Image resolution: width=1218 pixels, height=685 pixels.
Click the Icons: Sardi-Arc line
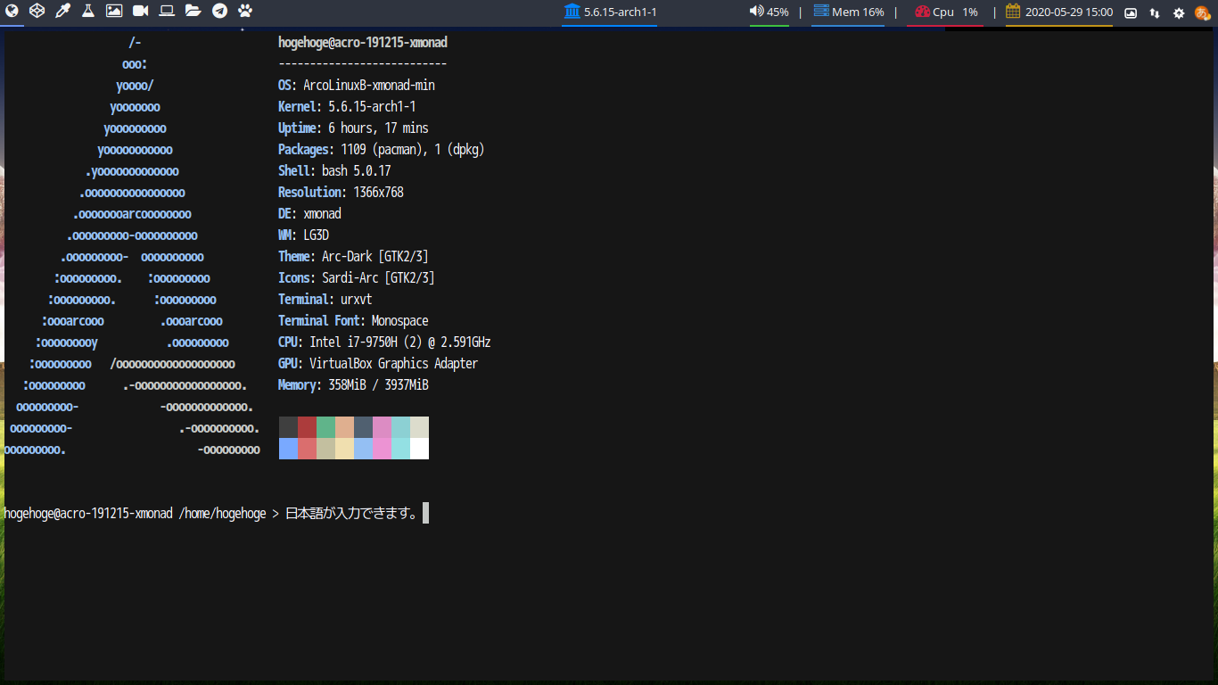point(357,278)
